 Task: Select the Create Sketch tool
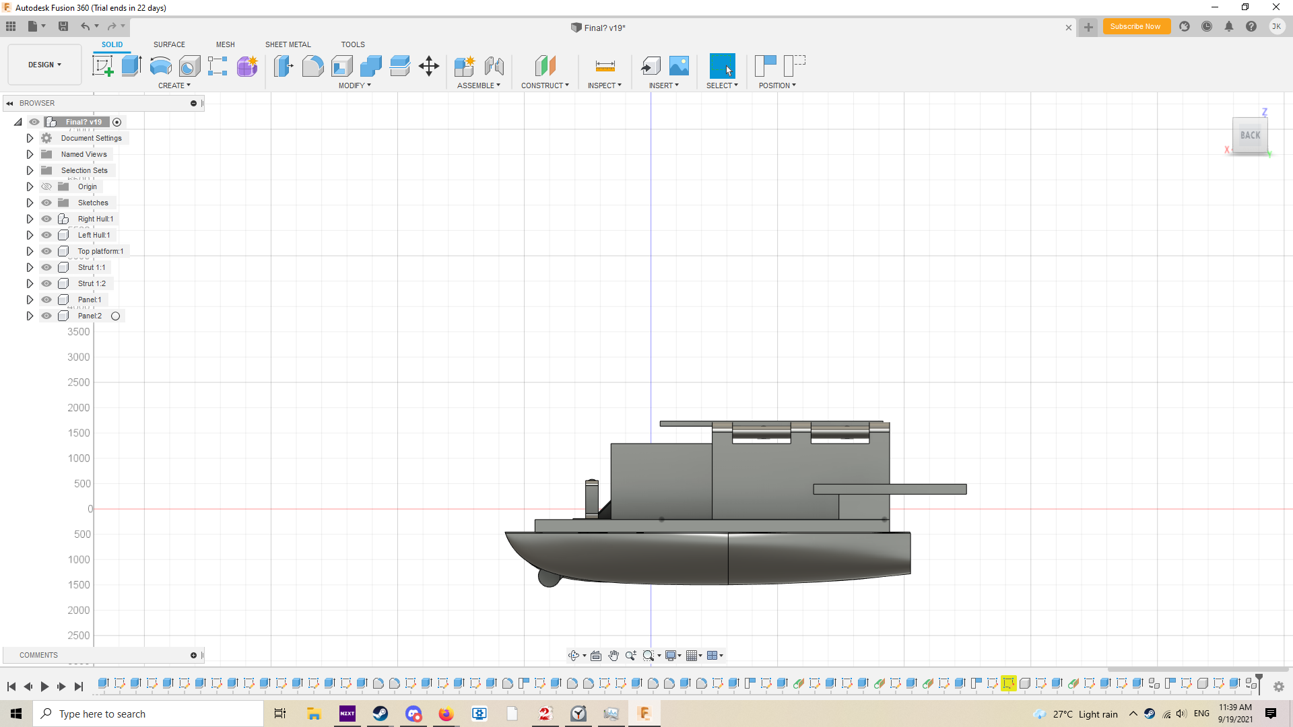pos(102,66)
